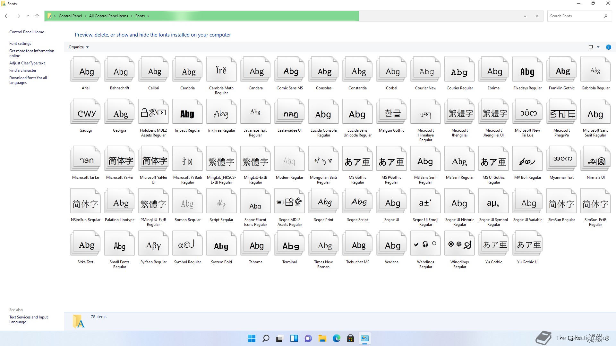Select the MV Boli Regular font icon
Image resolution: width=616 pixels, height=346 pixels.
point(528,159)
